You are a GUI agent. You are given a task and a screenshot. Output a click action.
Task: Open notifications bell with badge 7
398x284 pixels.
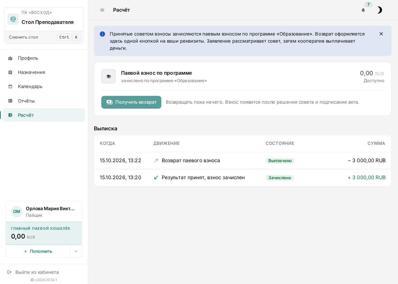pyautogui.click(x=363, y=10)
